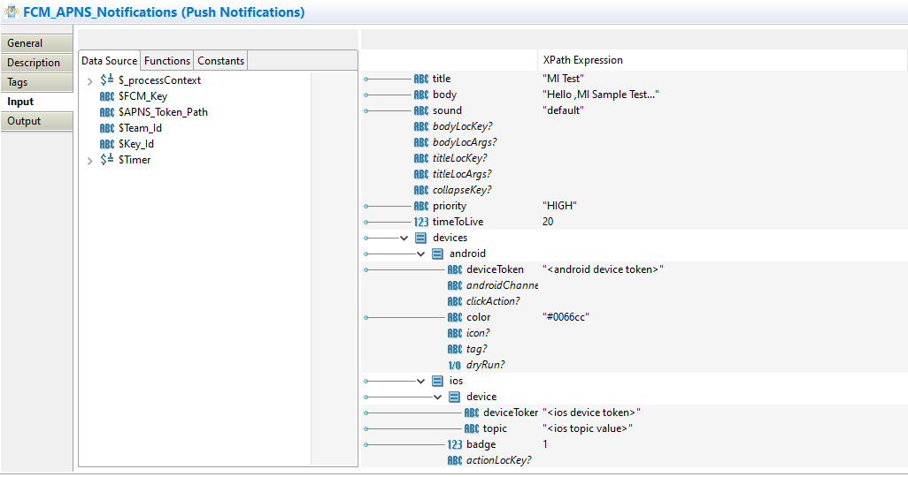Click the topic element string icon
The image size is (908, 477).
pyautogui.click(x=472, y=428)
